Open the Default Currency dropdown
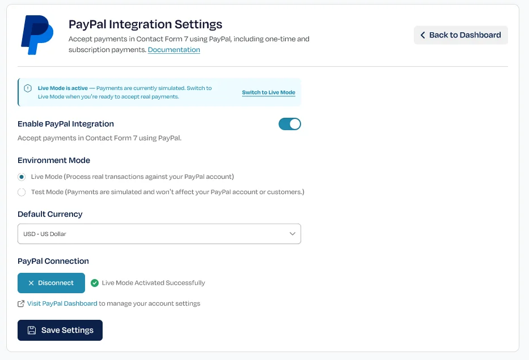This screenshot has width=529, height=360. pos(159,234)
